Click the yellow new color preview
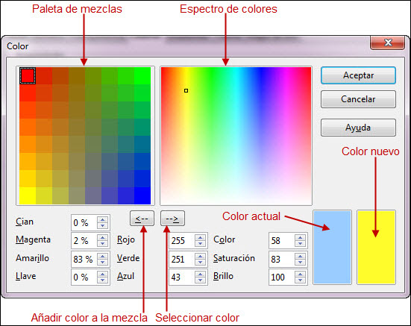 [376, 247]
